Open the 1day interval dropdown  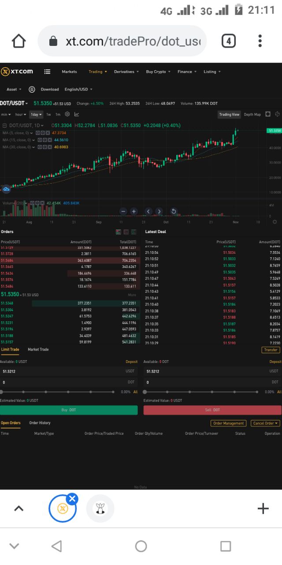pyautogui.click(x=36, y=114)
